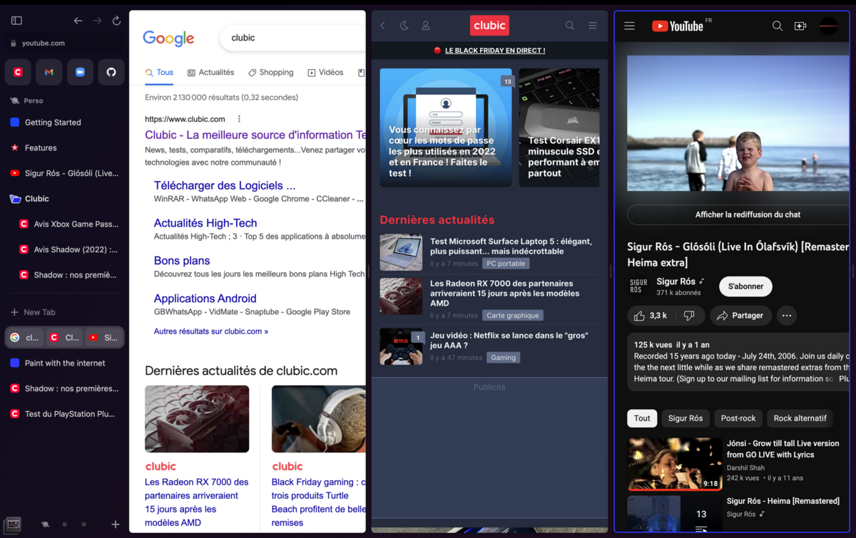This screenshot has width=856, height=538.
Task: Open Télécharger des Logiciels sitelink
Action: point(225,185)
